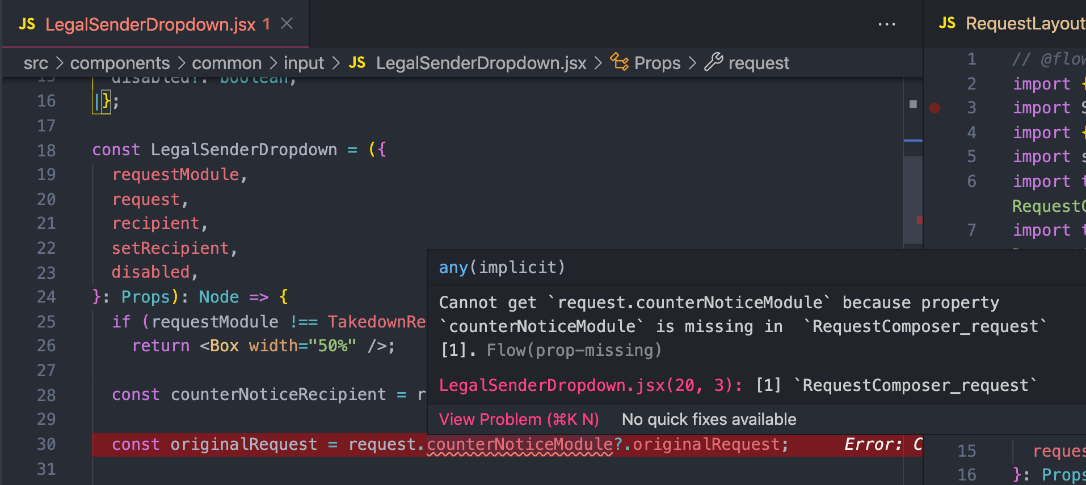Click the any(implicit) type text in hover
Screen dimensions: 1086x485
click(502, 267)
